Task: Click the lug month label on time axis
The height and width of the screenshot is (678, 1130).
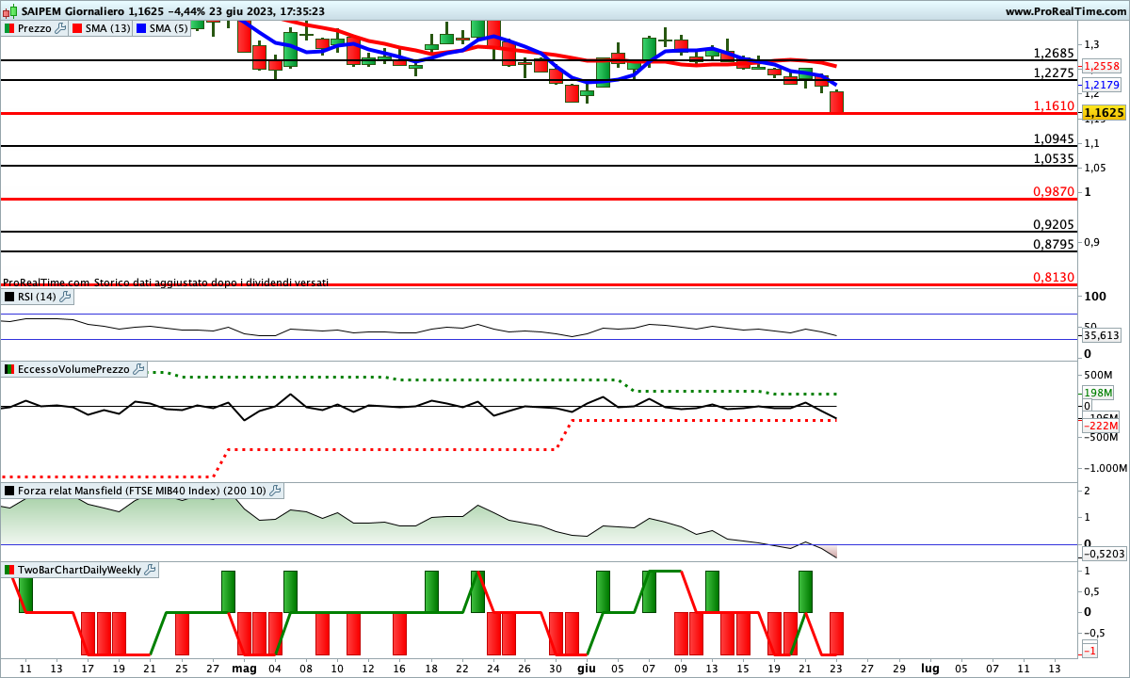Action: click(929, 668)
